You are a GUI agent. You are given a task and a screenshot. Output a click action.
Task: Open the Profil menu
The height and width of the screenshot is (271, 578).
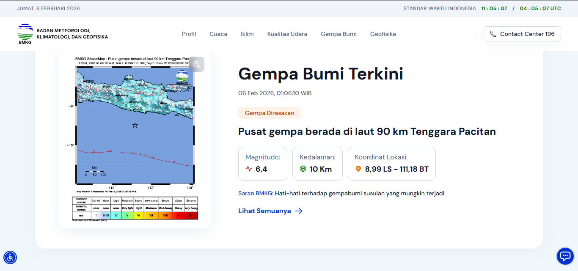tap(189, 34)
